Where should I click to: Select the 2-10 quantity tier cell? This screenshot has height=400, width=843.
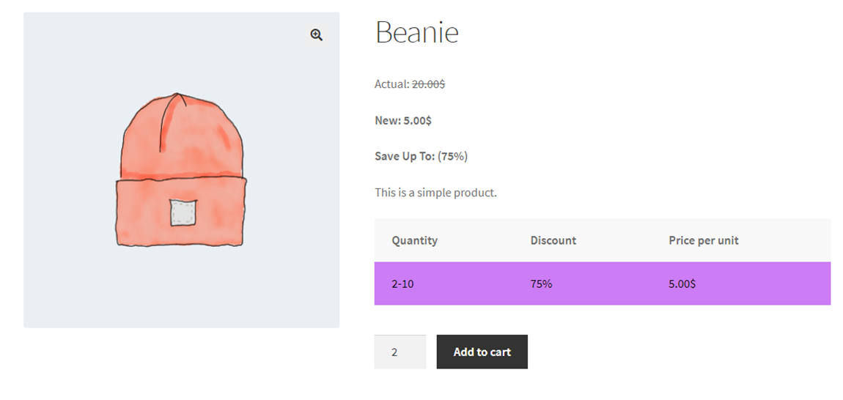pos(402,284)
